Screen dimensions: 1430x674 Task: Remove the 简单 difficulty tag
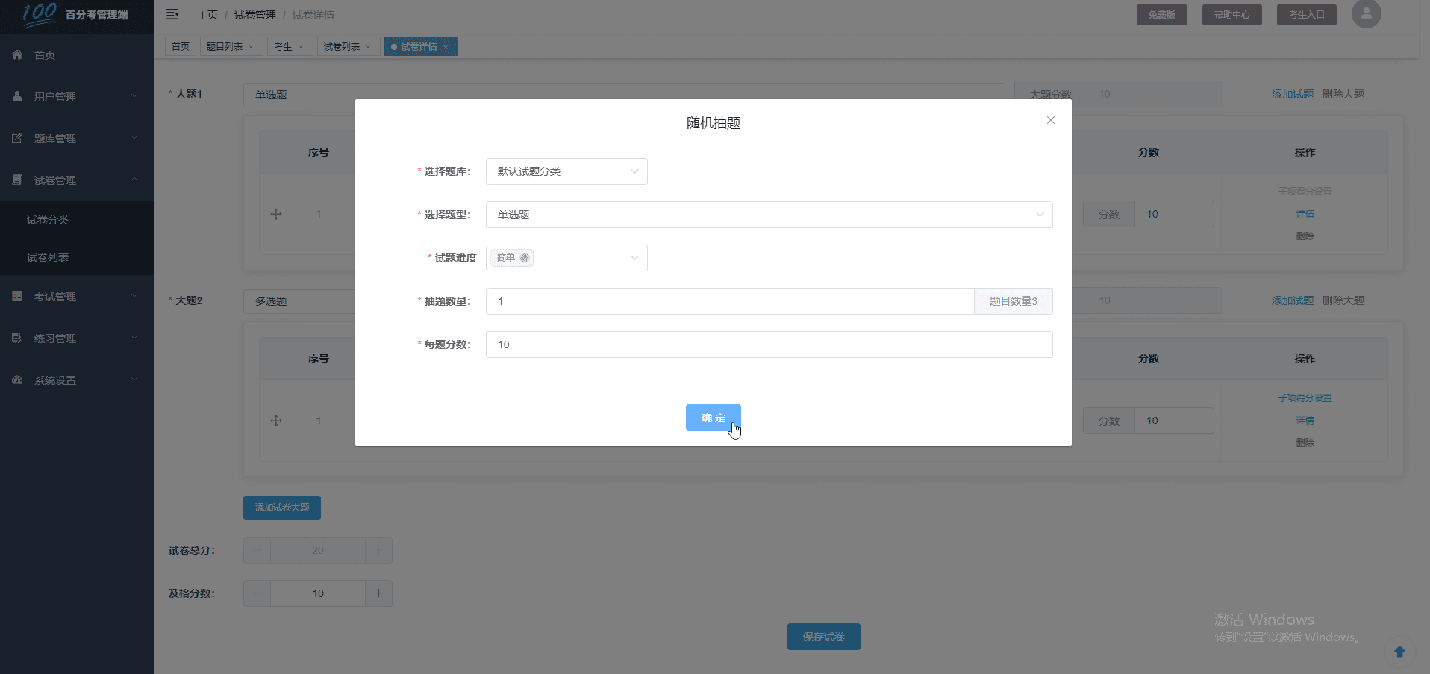click(x=525, y=258)
